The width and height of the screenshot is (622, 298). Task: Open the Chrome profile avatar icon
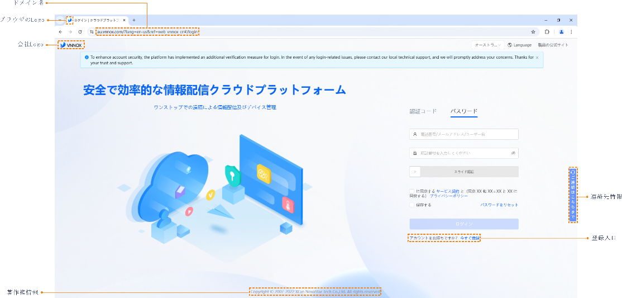[x=561, y=32]
